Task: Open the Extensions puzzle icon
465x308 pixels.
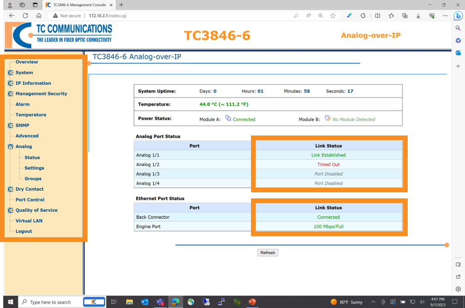Action: point(363,15)
